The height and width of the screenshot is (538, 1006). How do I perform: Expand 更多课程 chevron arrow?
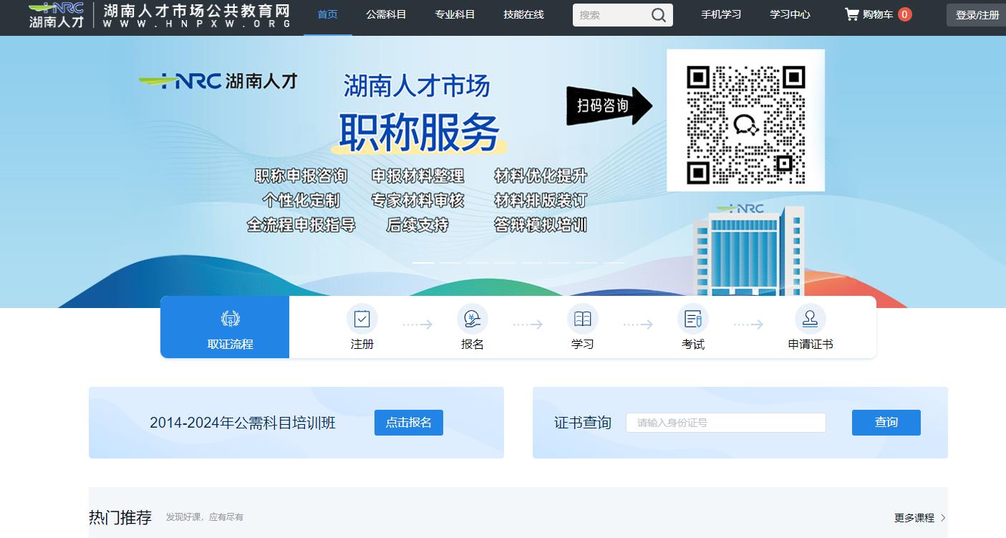(x=944, y=518)
